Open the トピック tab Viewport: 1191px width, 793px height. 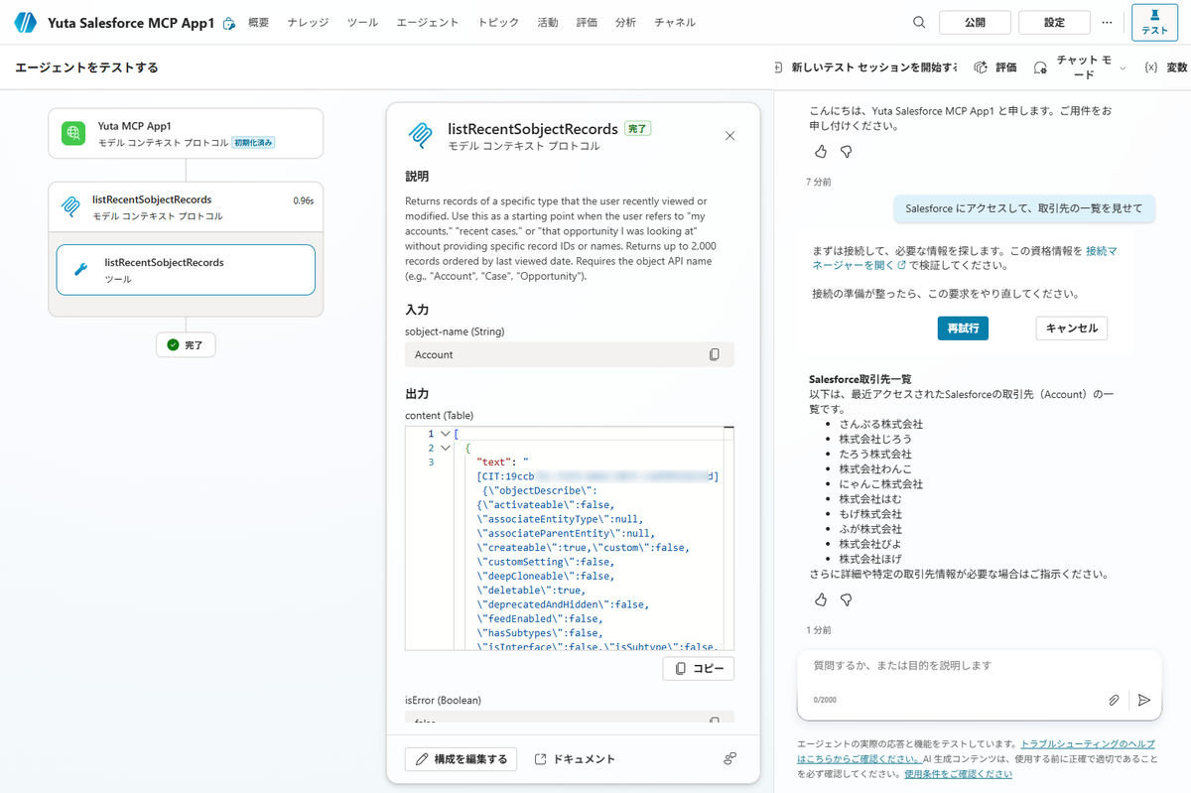[x=498, y=23]
